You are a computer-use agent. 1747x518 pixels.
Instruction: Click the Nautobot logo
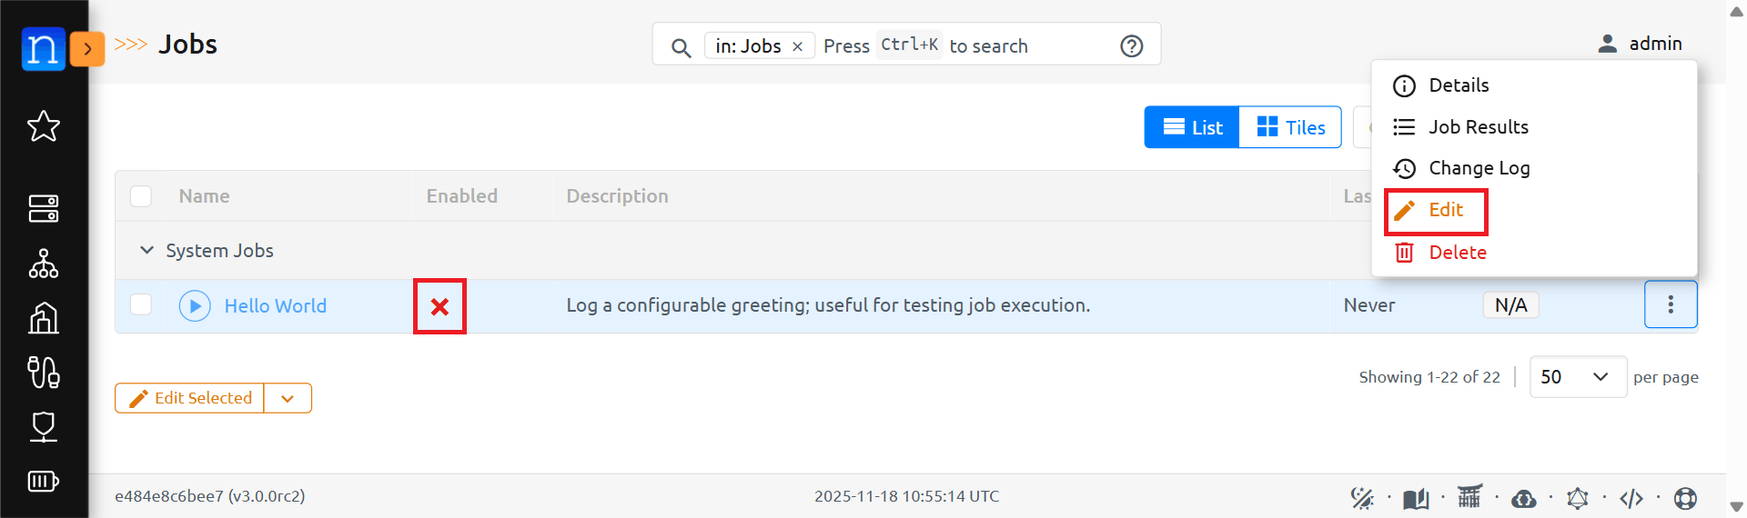(x=43, y=49)
